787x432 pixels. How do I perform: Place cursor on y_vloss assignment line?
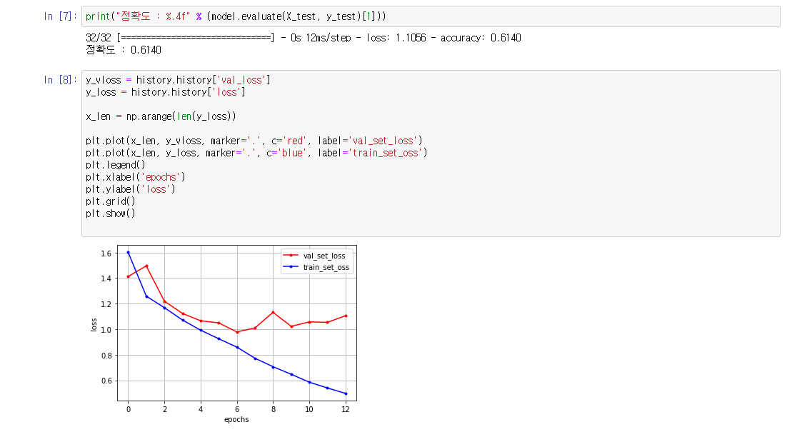(178, 80)
